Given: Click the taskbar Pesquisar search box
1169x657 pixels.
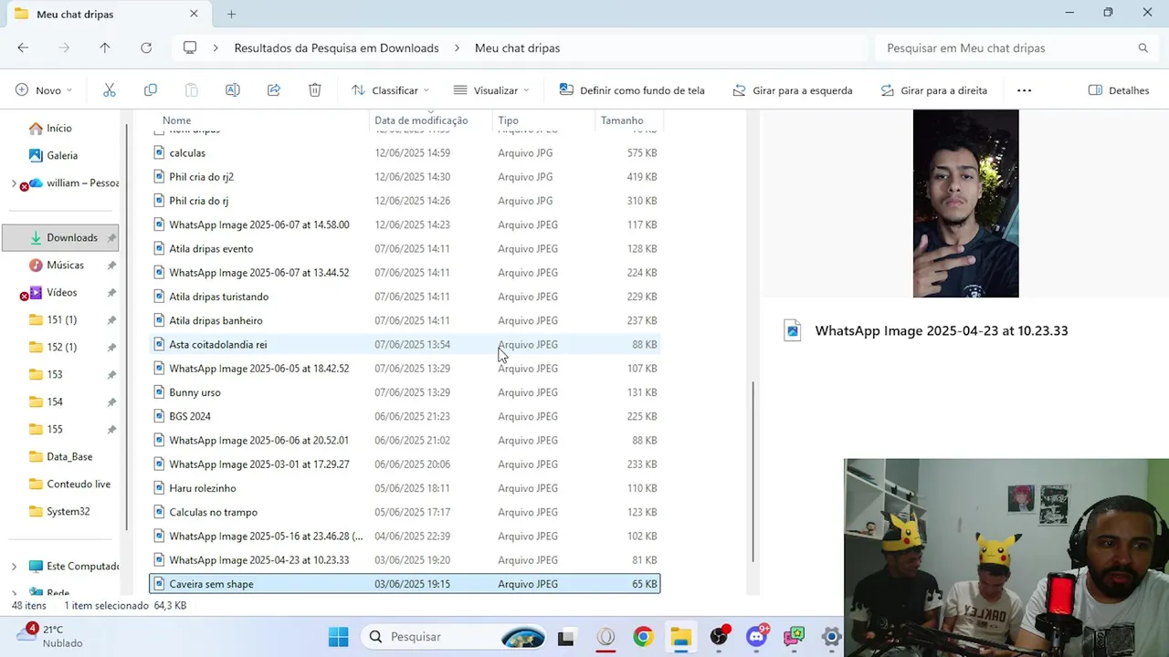Looking at the screenshot, I should click(x=453, y=636).
